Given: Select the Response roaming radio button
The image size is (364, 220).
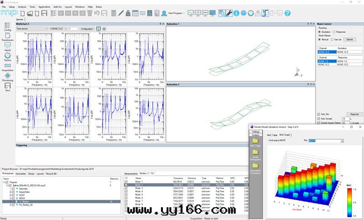Looking at the screenshot, I should point(334,32).
